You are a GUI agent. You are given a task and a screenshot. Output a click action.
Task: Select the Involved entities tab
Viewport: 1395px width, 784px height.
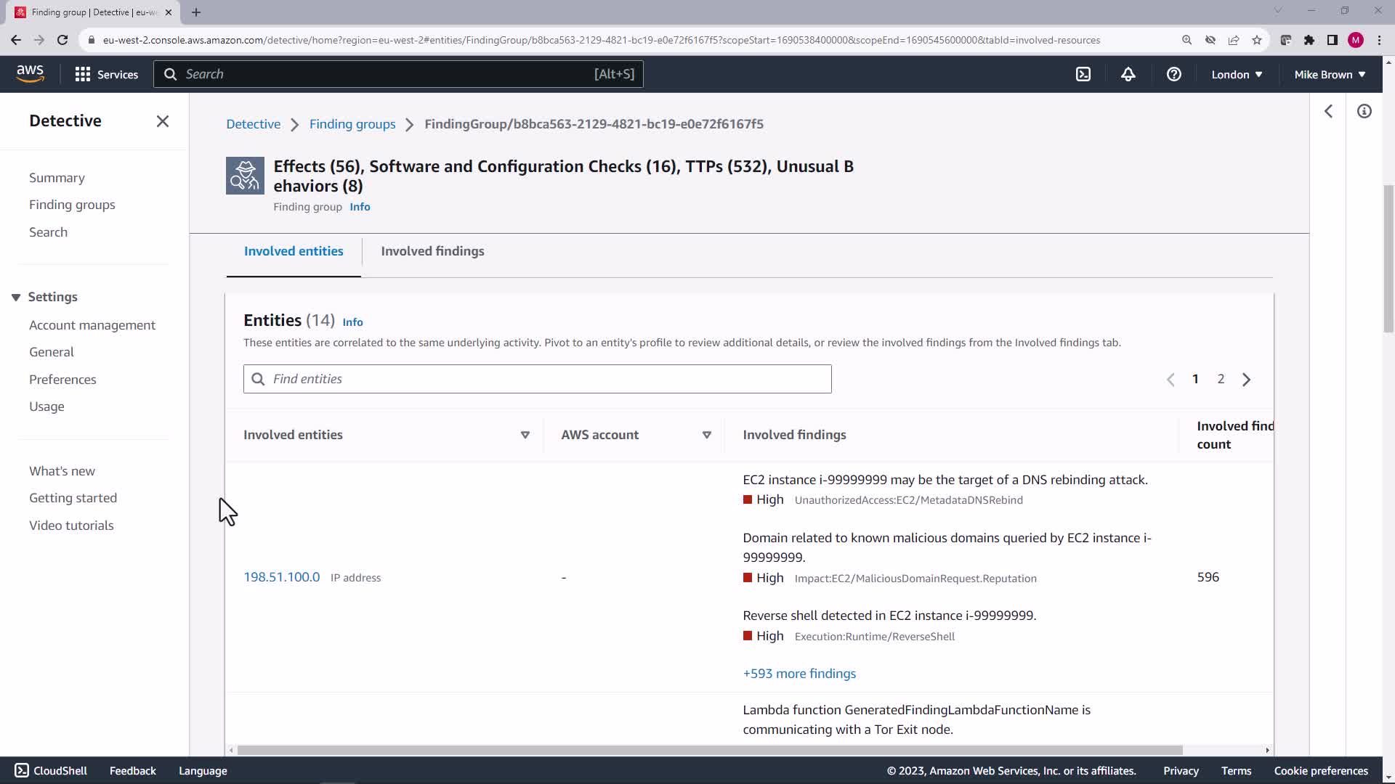(x=294, y=251)
